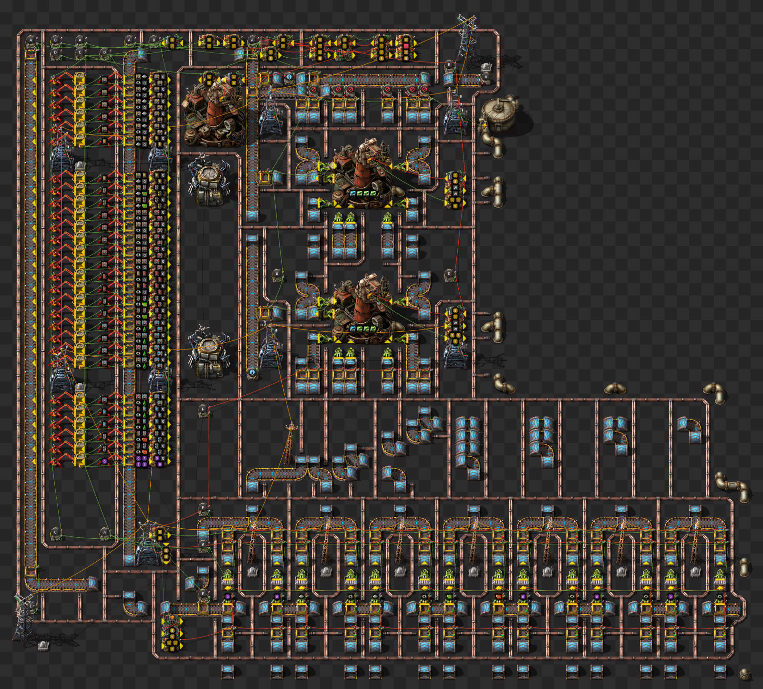Click the blue info icon on top horizontal belt
763x689 pixels.
(x=289, y=77)
